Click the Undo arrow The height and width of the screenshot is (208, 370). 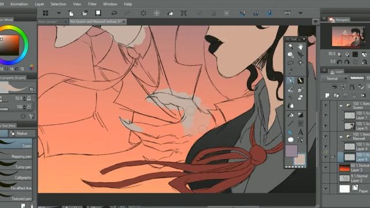point(114,13)
